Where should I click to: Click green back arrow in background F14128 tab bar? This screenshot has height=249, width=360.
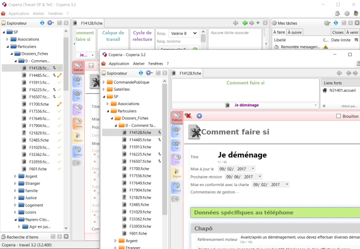[245, 23]
